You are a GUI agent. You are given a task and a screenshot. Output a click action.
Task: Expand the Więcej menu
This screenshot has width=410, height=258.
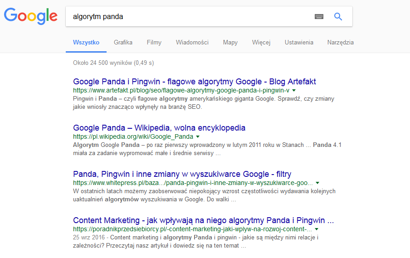click(x=261, y=42)
